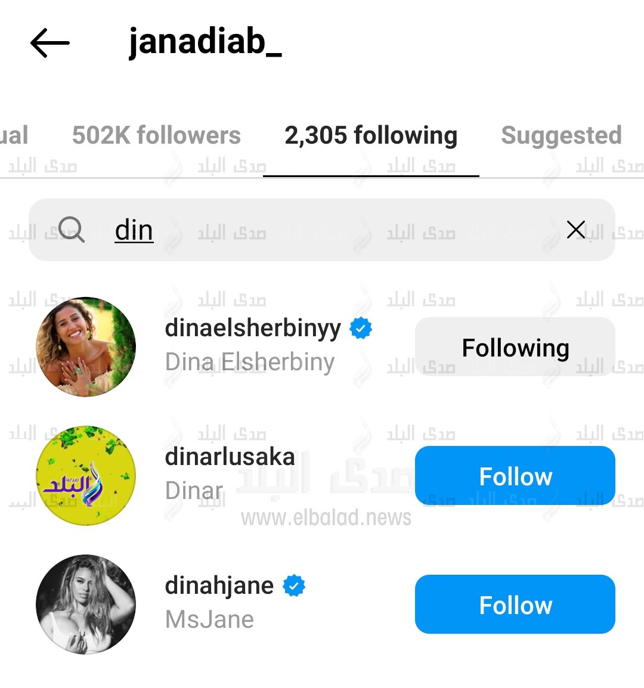Open dinaelsherbinyy profile picture
Viewport: 644px width, 688px height.
point(86,346)
